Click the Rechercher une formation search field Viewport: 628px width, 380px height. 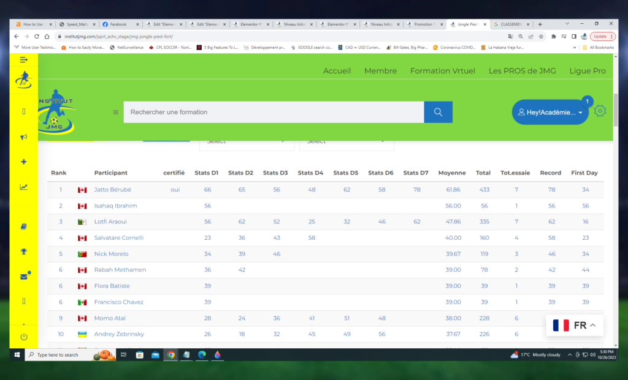point(273,112)
